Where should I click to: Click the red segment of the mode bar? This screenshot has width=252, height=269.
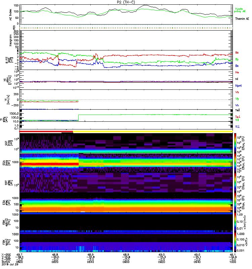(x=46, y=131)
